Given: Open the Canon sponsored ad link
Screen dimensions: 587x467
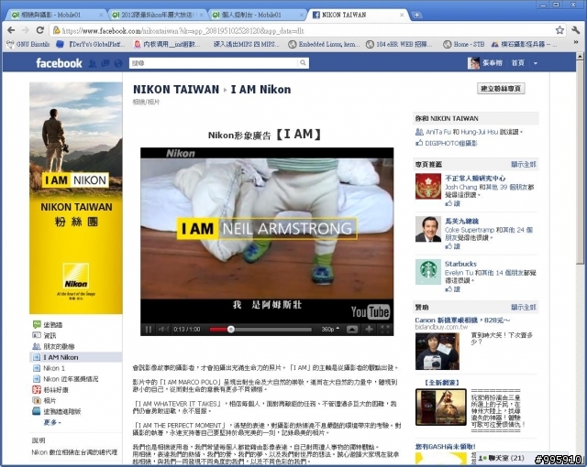Looking at the screenshot, I should [462, 320].
